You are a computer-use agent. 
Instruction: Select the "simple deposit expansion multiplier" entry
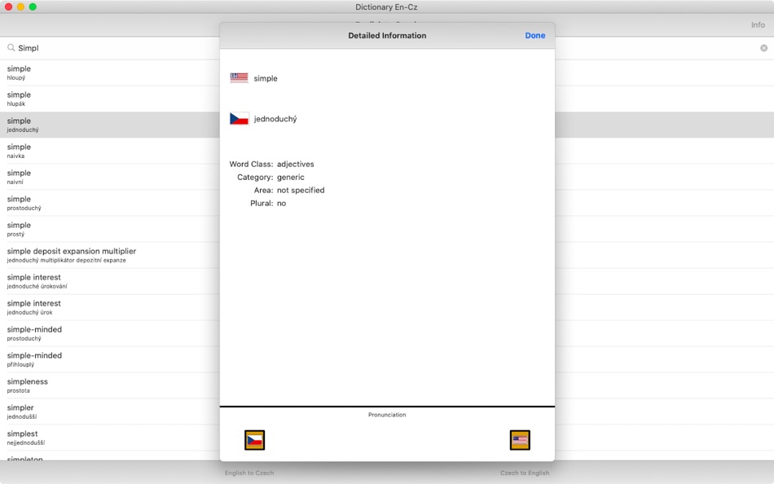(106, 255)
